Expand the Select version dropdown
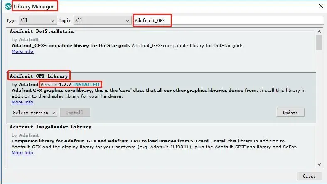Viewport: 327px width, 184px height. click(34, 113)
